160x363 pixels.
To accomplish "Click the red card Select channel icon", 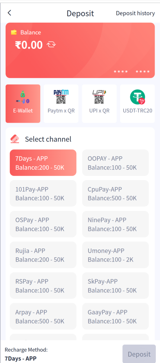I will point(15,139).
